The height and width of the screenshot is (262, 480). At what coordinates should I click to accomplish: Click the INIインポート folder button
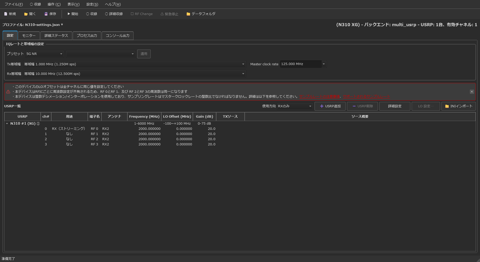tap(458, 106)
